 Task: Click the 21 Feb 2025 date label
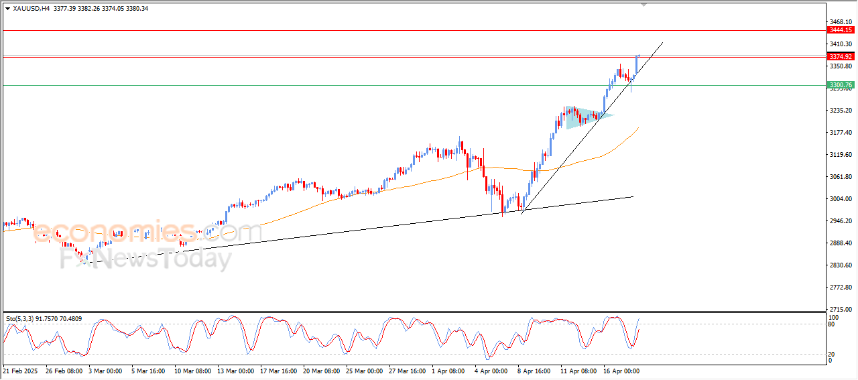pos(21,370)
